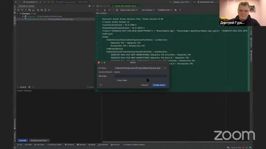
Task: Open Structure tab on left sidebar
Action: coord(15,137)
